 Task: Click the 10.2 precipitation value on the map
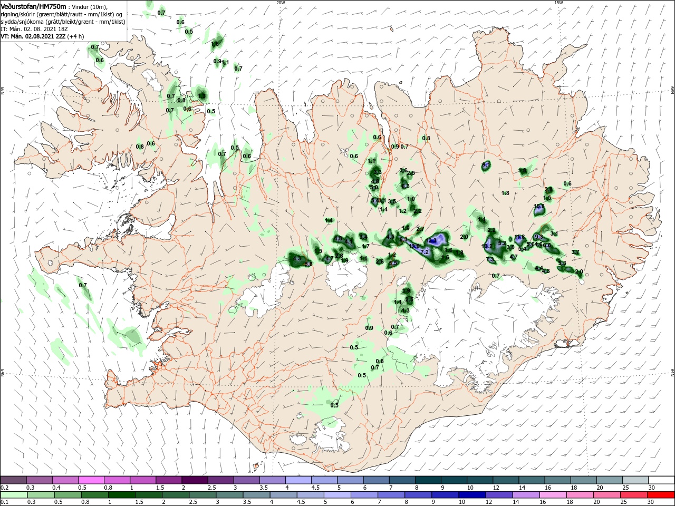click(487, 246)
